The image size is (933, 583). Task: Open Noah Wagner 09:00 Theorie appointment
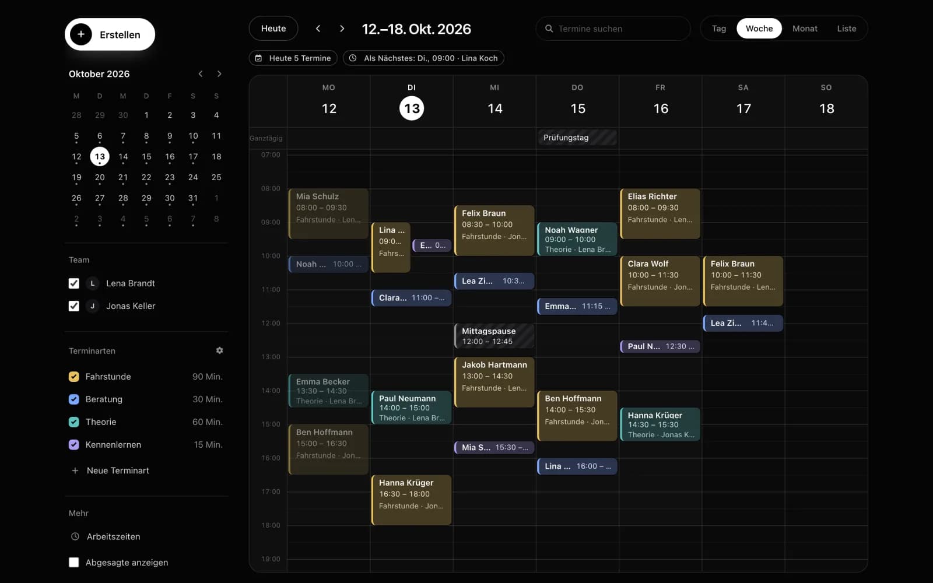(577, 239)
